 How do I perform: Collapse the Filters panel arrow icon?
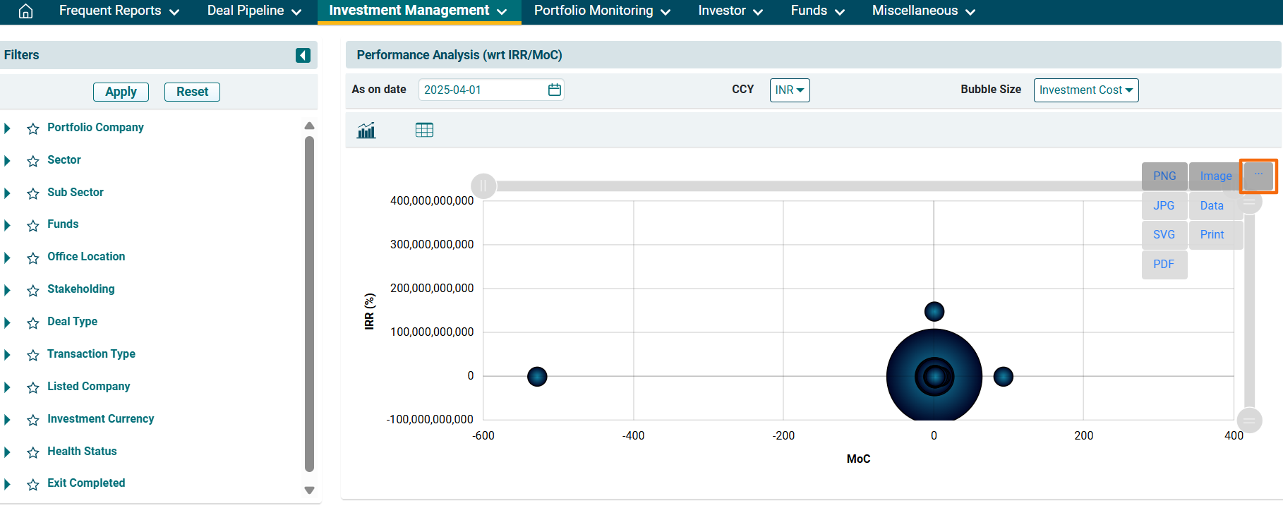click(303, 55)
